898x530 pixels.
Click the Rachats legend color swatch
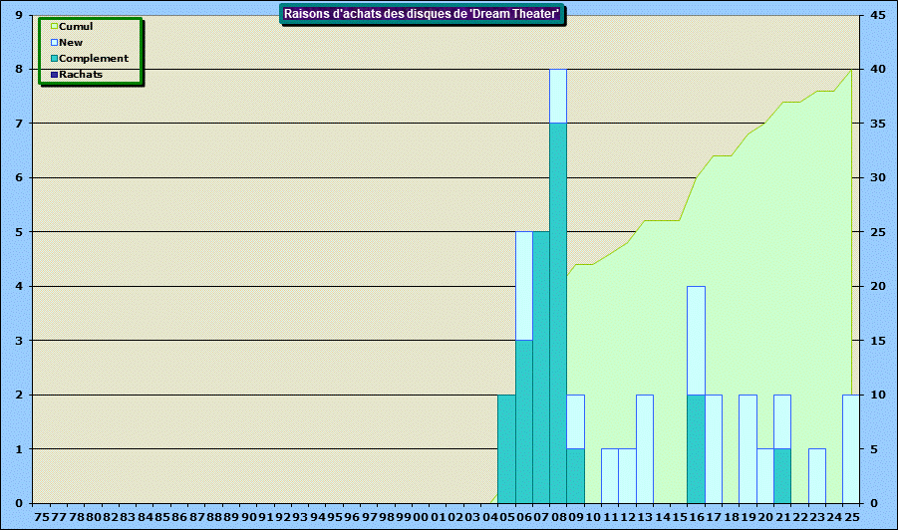(x=54, y=75)
